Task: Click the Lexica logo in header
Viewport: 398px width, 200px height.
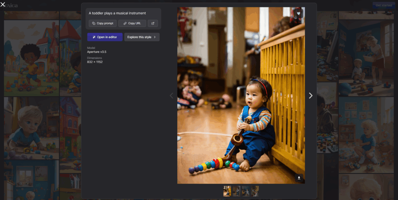Action: [x=10, y=5]
